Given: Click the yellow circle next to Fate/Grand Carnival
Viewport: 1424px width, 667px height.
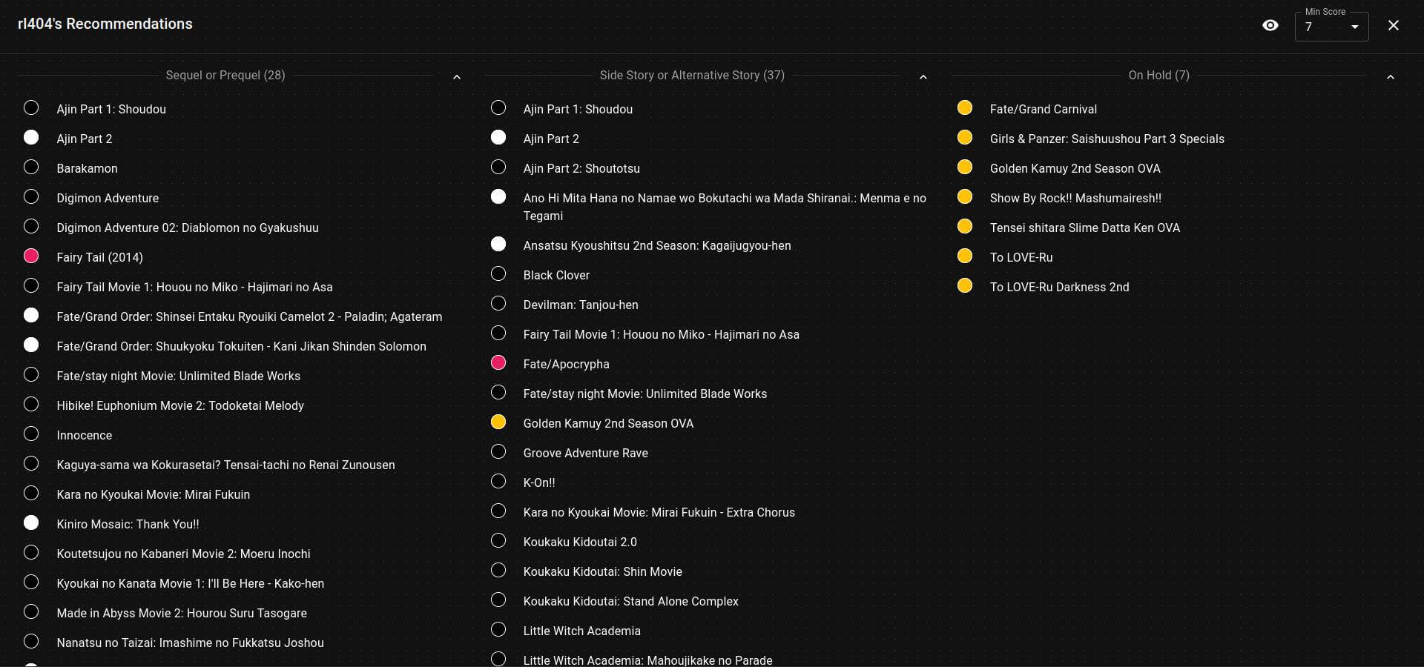Looking at the screenshot, I should [x=965, y=107].
